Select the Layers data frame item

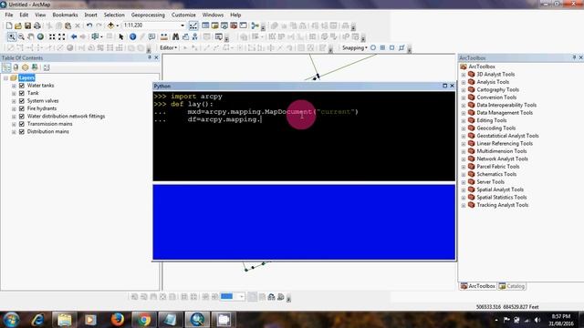[26, 77]
